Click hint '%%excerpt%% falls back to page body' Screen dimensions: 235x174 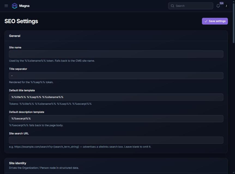point(36,125)
